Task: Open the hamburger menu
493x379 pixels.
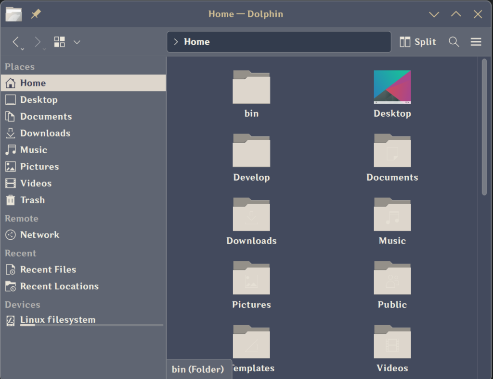Action: click(x=476, y=42)
